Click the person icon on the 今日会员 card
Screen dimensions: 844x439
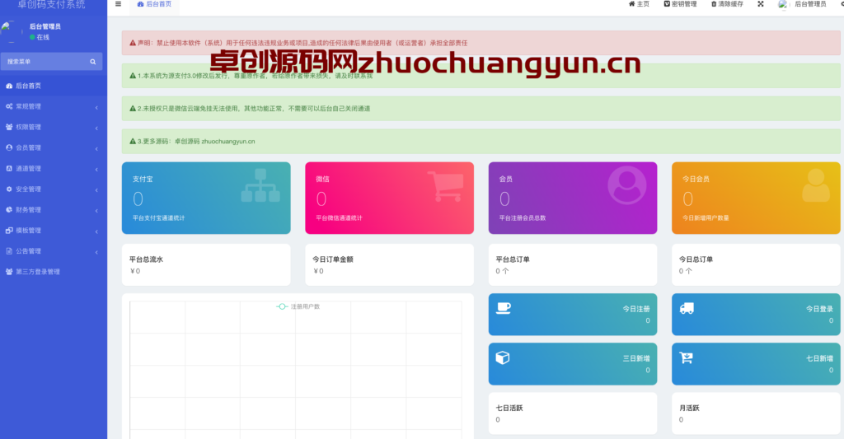pyautogui.click(x=816, y=185)
